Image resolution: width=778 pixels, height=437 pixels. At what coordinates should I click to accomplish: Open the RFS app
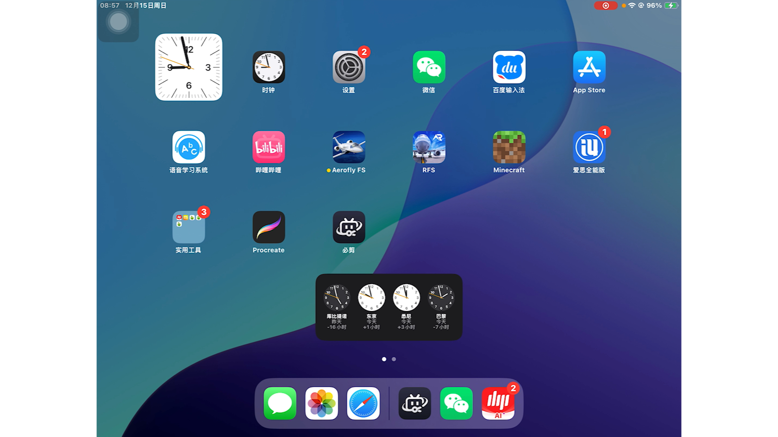tap(429, 147)
